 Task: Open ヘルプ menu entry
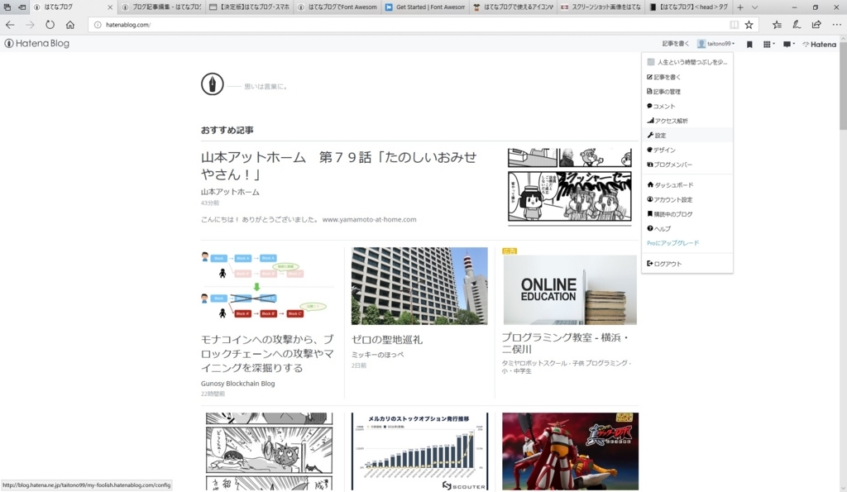point(687,229)
